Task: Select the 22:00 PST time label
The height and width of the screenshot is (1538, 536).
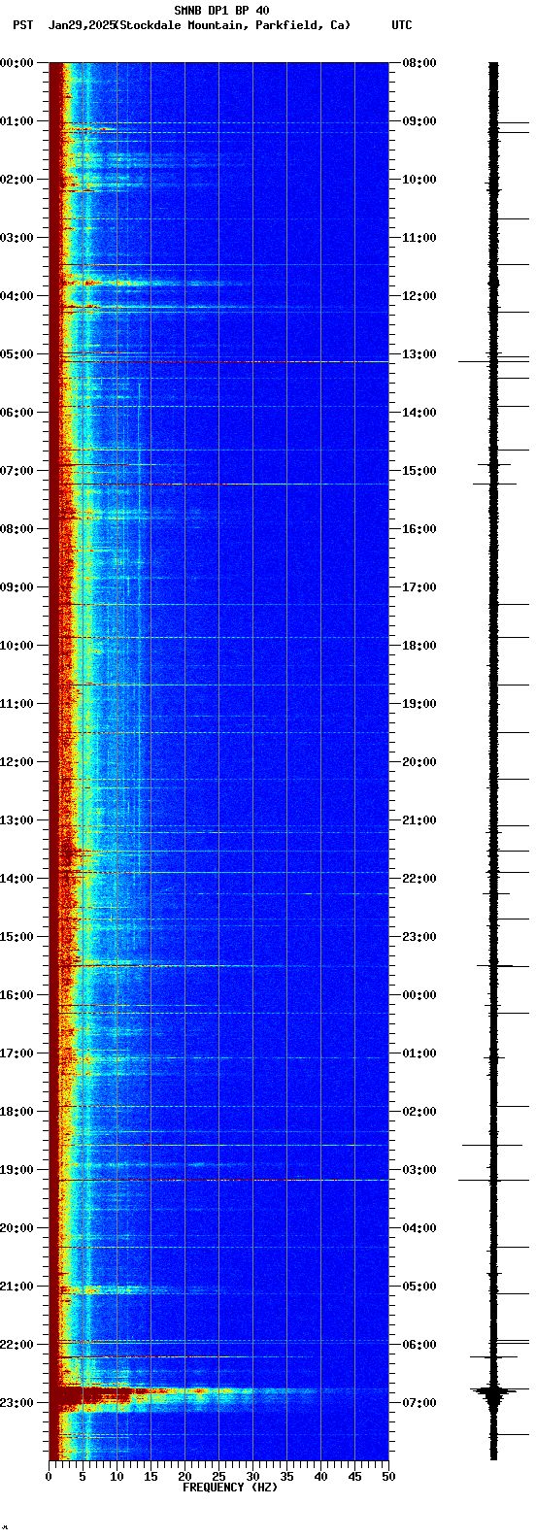Action: (17, 1345)
